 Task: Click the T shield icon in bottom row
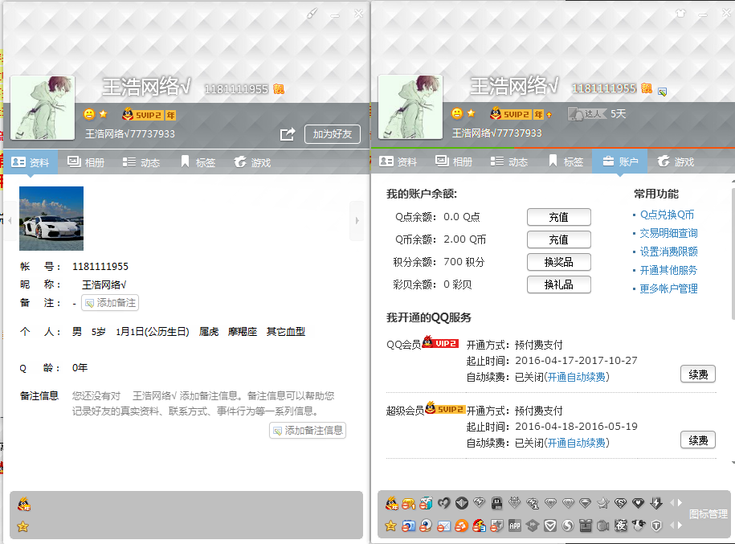point(656,526)
